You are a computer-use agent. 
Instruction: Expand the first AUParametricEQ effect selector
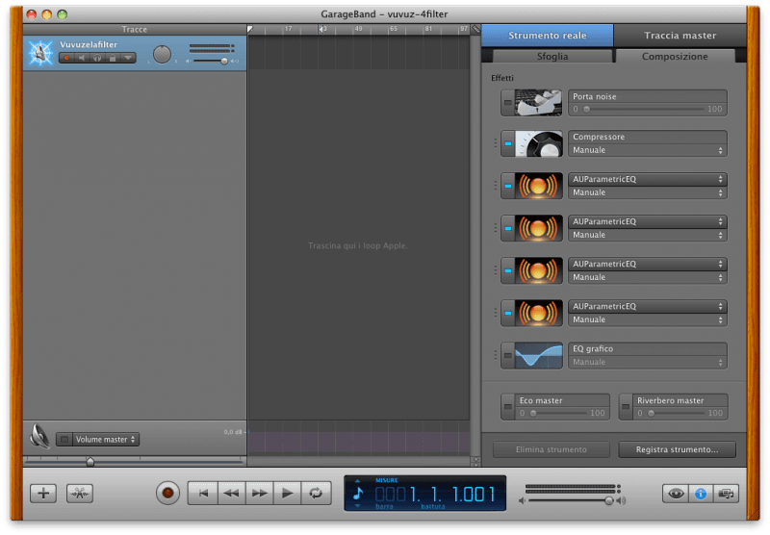(647, 179)
